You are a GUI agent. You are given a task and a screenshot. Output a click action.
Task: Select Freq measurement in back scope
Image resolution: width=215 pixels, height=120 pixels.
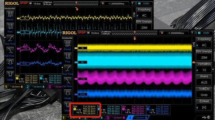coord(10,28)
